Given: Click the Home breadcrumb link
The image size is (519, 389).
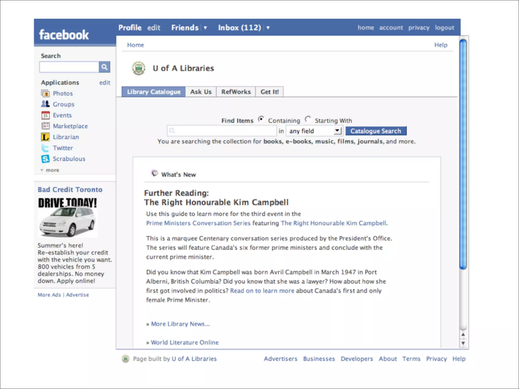Looking at the screenshot, I should coord(136,45).
